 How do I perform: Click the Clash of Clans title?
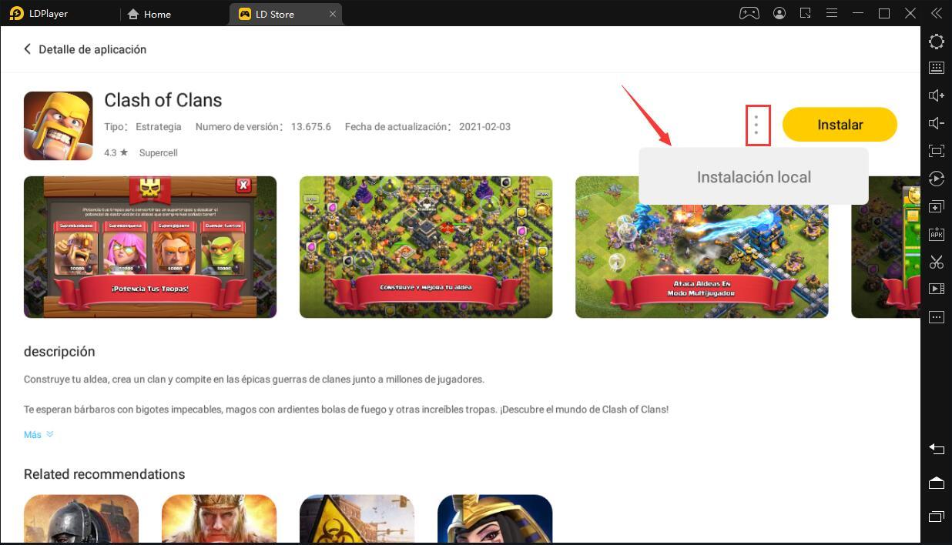163,100
